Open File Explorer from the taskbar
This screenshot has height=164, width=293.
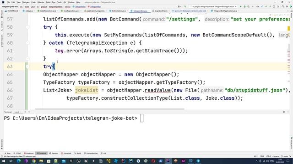pos(41,161)
